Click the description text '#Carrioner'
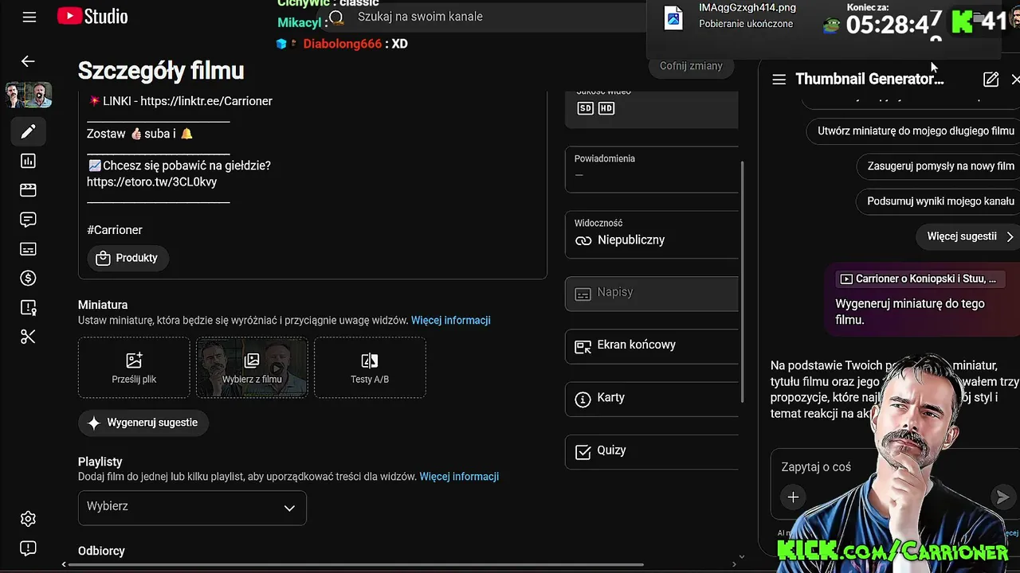 [115, 230]
